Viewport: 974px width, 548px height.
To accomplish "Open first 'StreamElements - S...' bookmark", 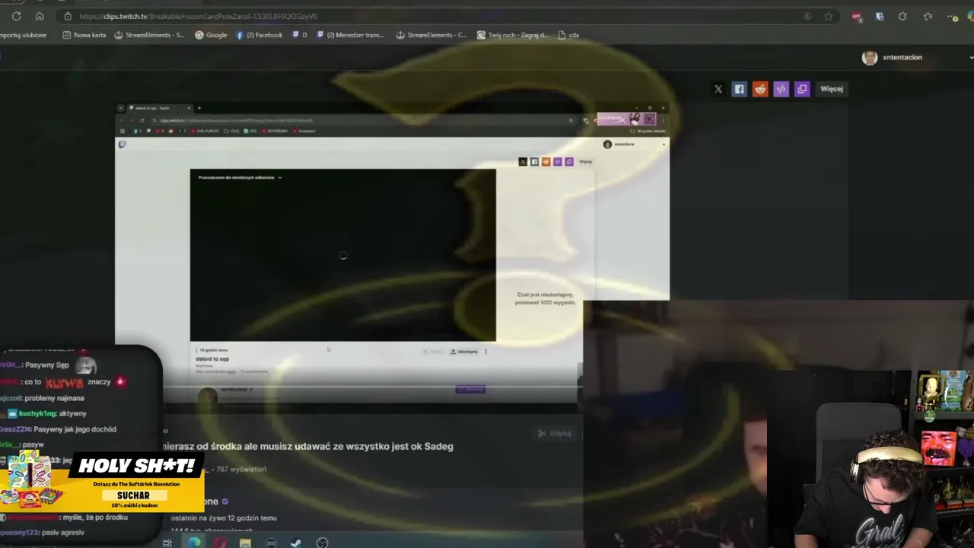I will pos(149,35).
